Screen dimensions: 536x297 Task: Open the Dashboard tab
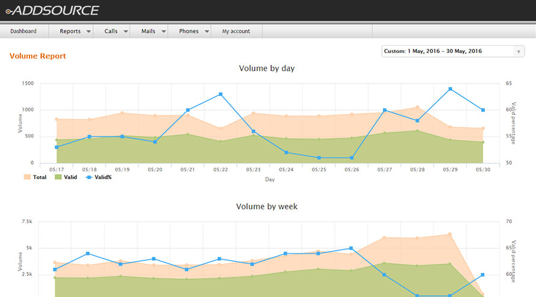23,31
